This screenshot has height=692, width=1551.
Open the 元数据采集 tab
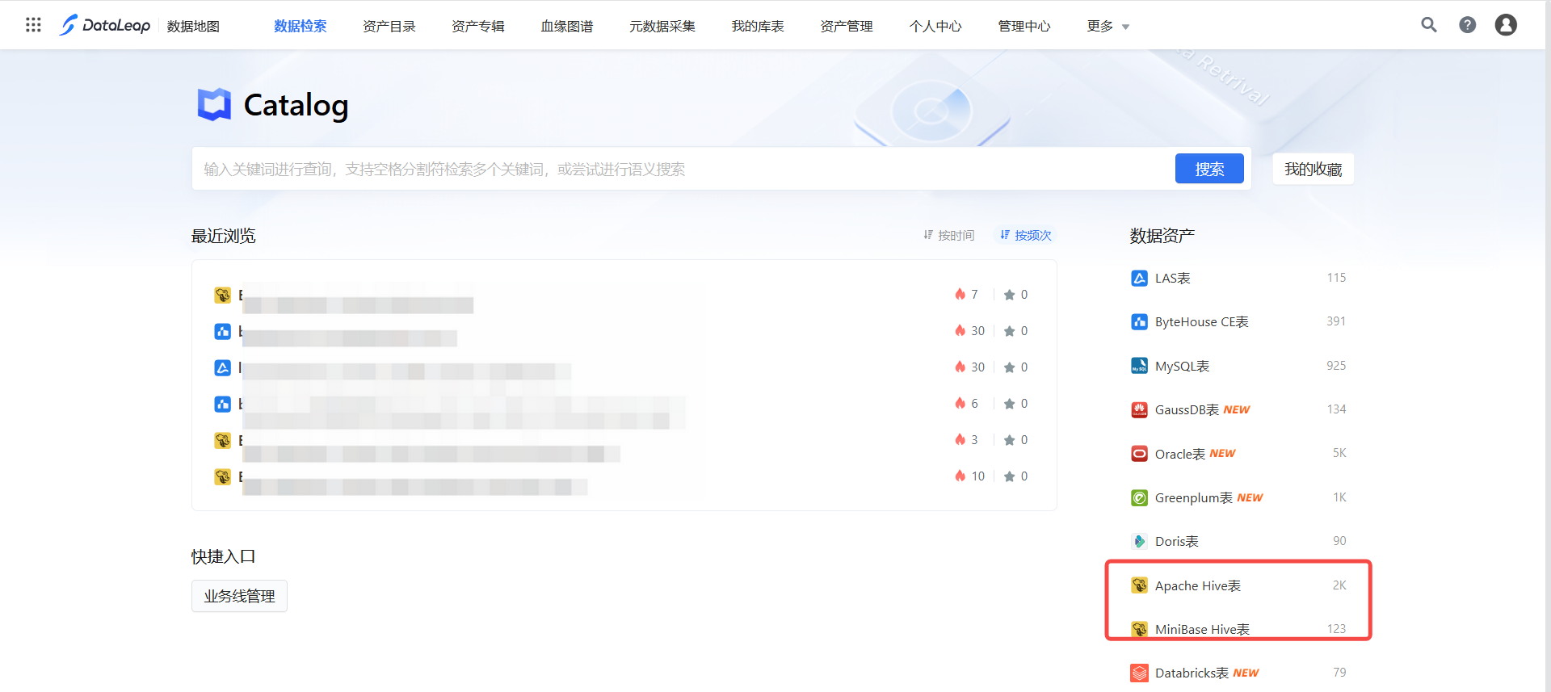point(662,26)
